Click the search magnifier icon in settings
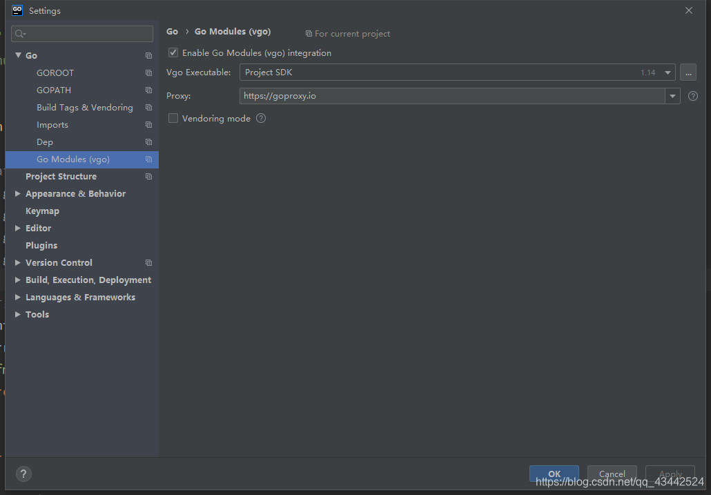 tap(20, 34)
